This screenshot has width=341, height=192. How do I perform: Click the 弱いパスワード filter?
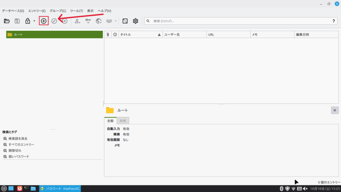click(x=19, y=156)
